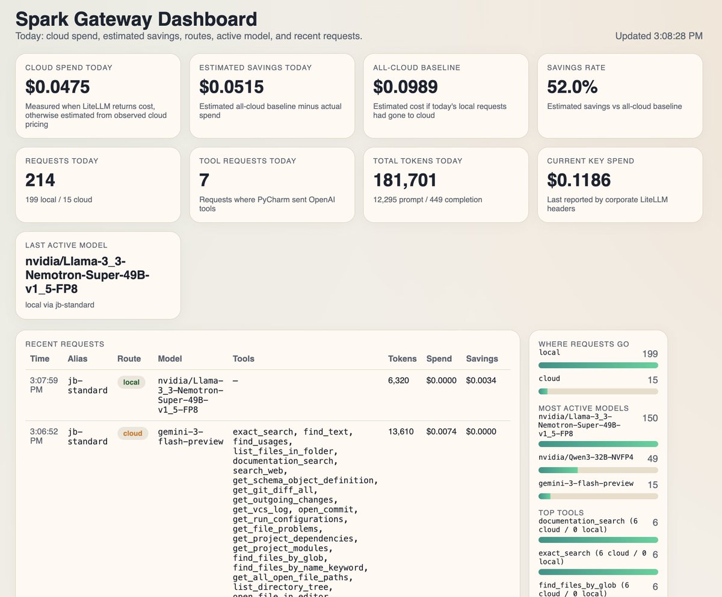Click the nvidia/Qwen3-32B-NVFP4 progress bar
Viewport: 722px width, 597px height.
tap(598, 470)
